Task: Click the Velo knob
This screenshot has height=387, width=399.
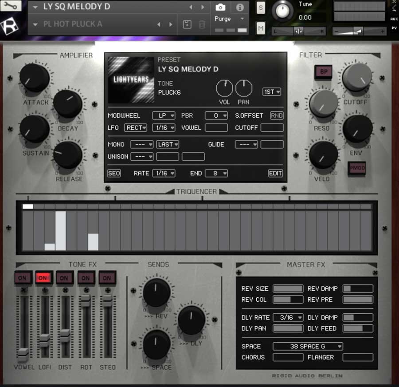Action: point(324,154)
